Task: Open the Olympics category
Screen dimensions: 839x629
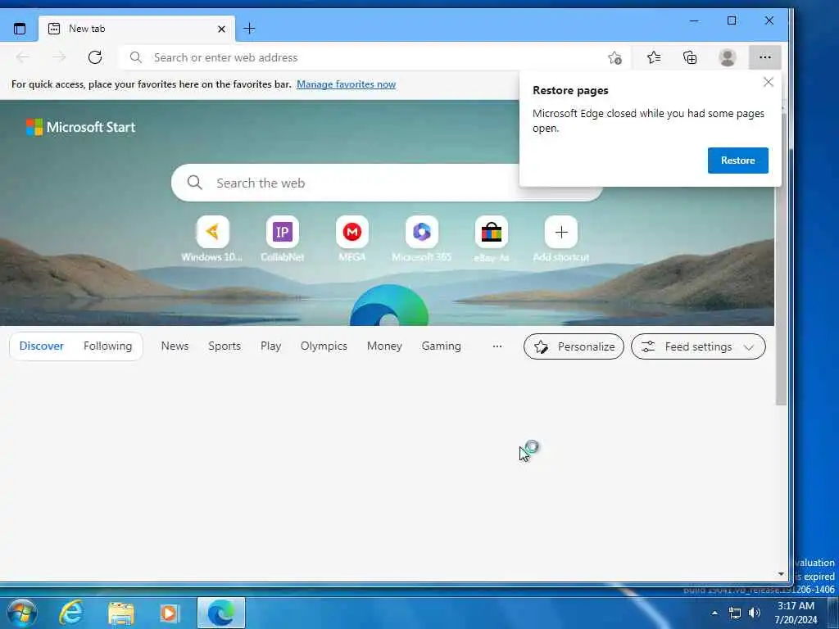Action: coord(324,346)
